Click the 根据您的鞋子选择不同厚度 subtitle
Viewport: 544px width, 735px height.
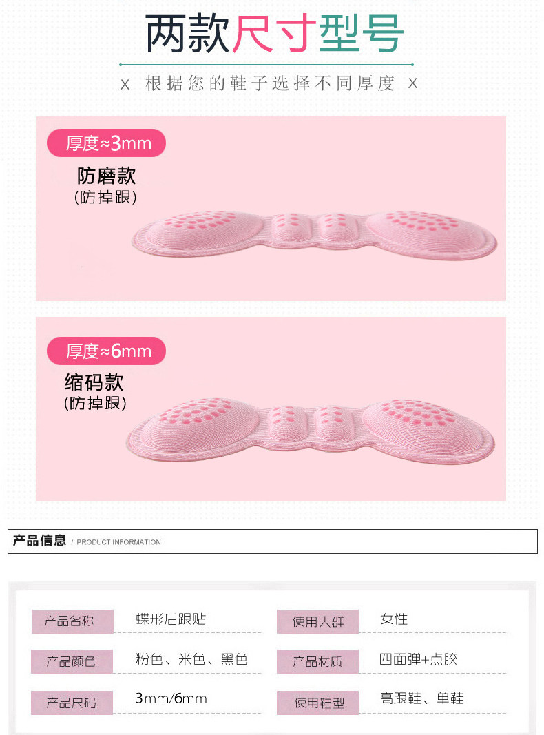(270, 83)
